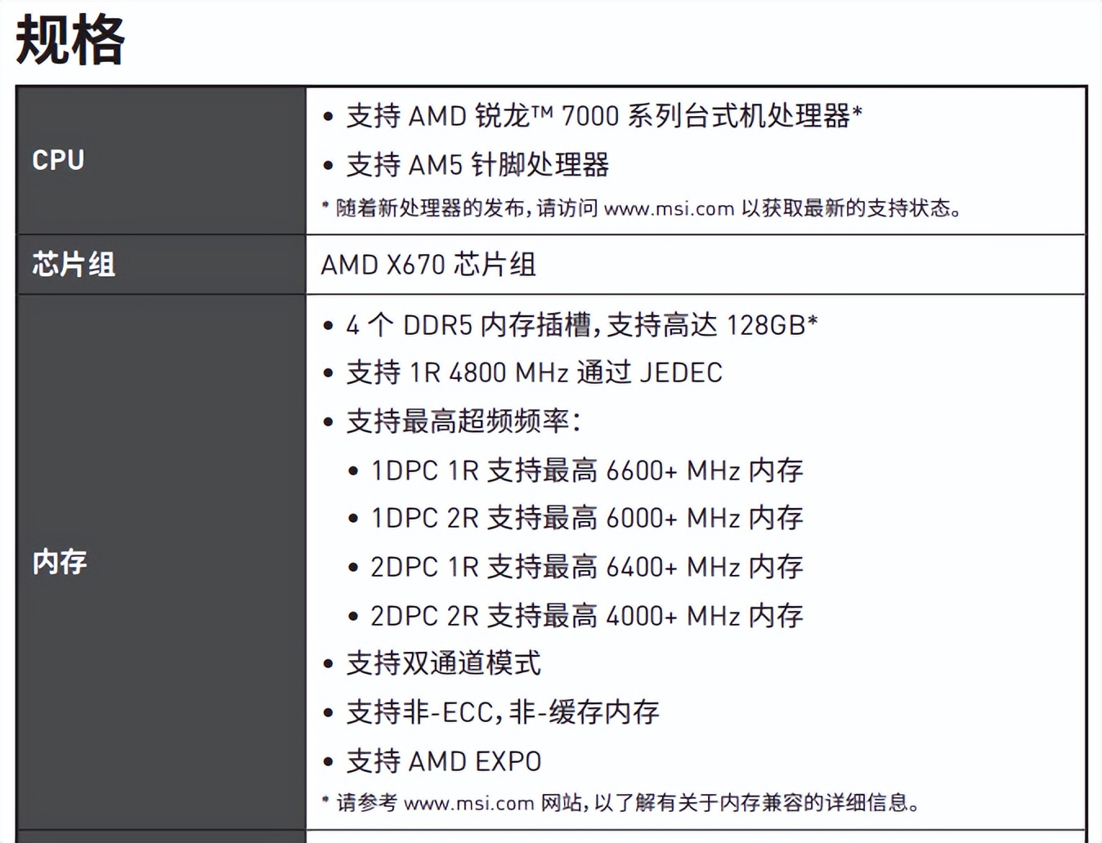Click the AMD 锐龙 7000 系列 processor line
The image size is (1102, 843).
(603, 116)
